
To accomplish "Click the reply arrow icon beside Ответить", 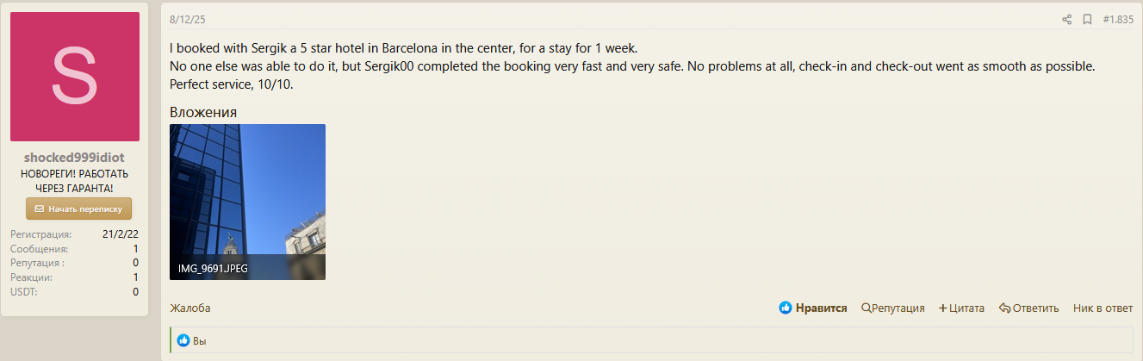I will coord(1003,308).
